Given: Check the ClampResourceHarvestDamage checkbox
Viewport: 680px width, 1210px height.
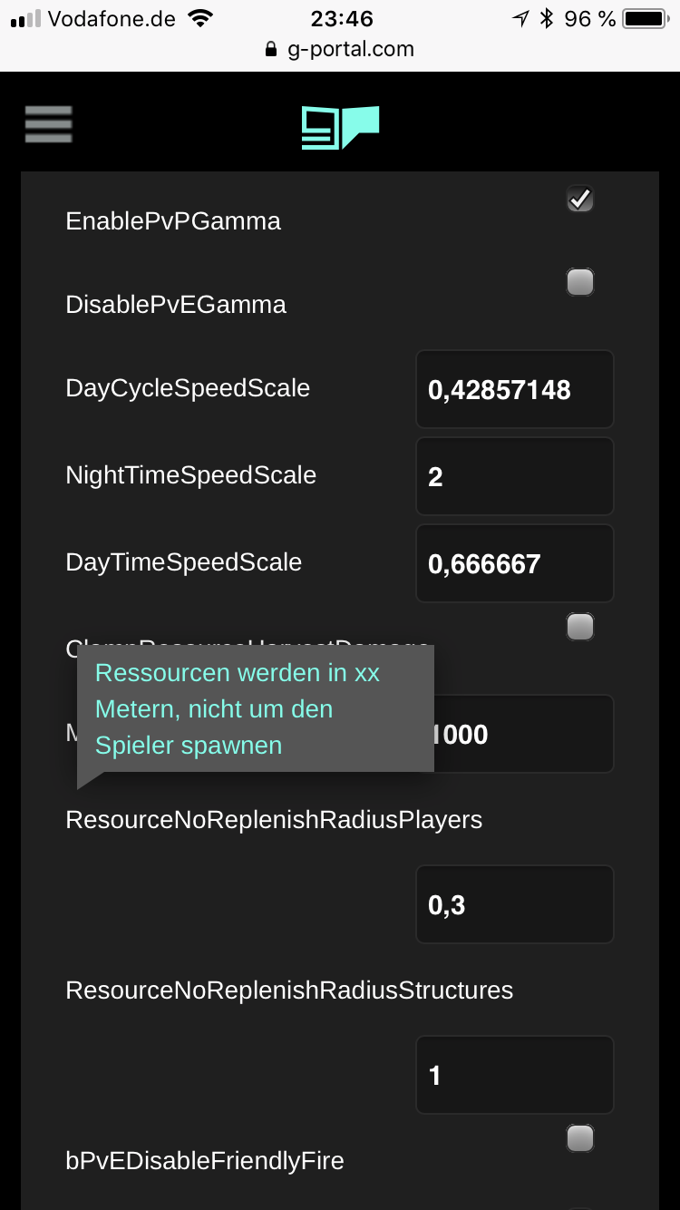Looking at the screenshot, I should coord(580,626).
